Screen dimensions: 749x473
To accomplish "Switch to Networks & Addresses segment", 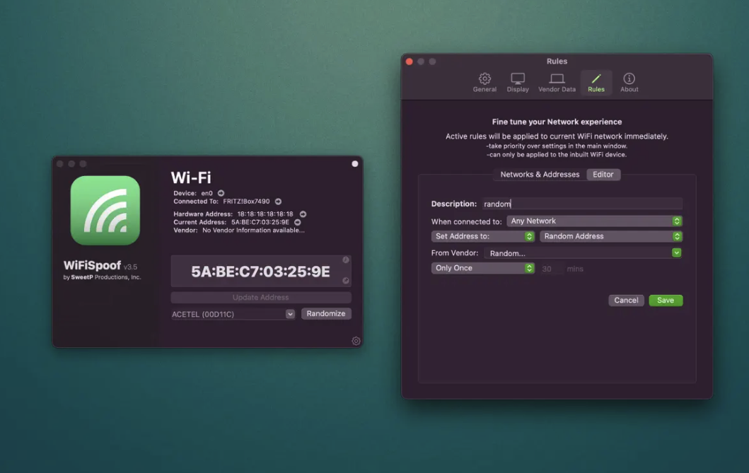I will 540,174.
